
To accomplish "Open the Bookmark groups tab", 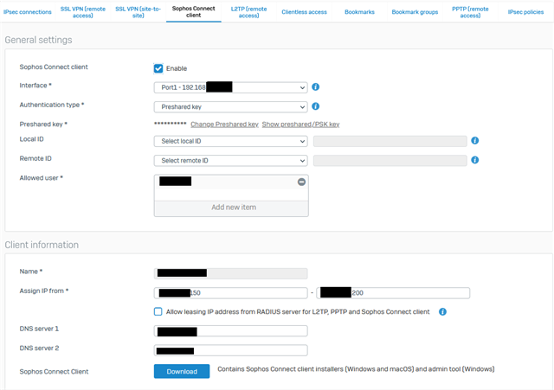I will point(415,12).
